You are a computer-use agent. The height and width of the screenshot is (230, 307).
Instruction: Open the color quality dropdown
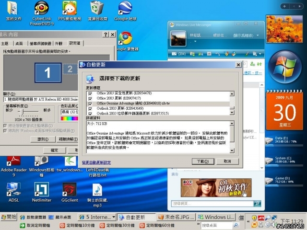(70, 112)
